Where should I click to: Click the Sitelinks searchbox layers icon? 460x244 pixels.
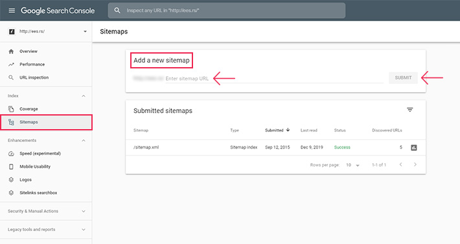point(11,193)
